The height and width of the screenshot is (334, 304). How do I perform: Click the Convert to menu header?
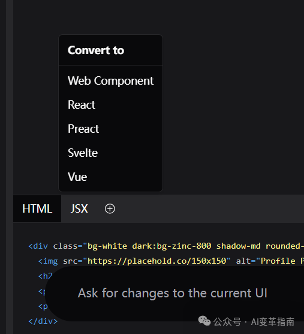point(96,50)
